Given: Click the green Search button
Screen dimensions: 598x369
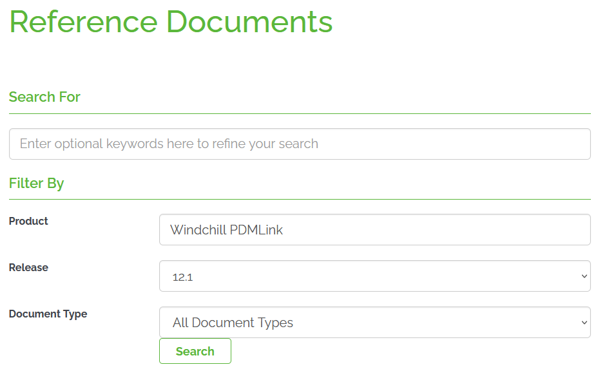Looking at the screenshot, I should 195,351.
